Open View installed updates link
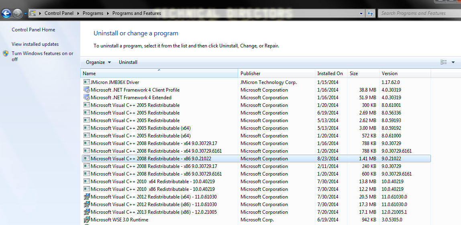 [35, 44]
